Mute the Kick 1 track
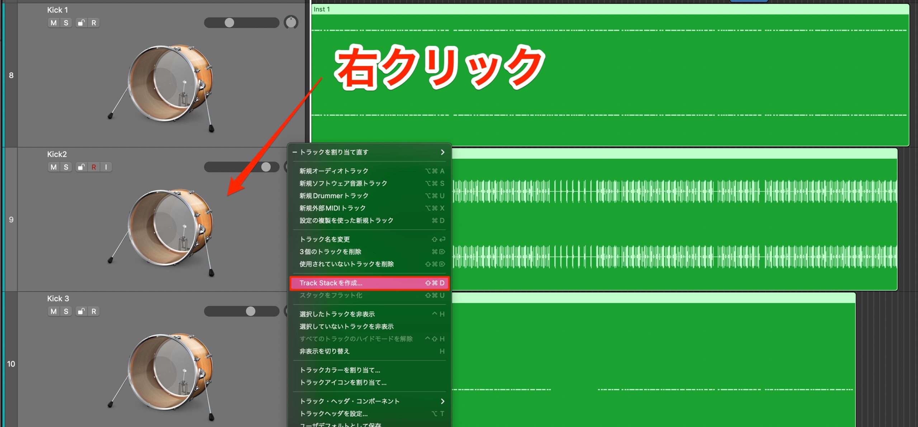 click(53, 23)
